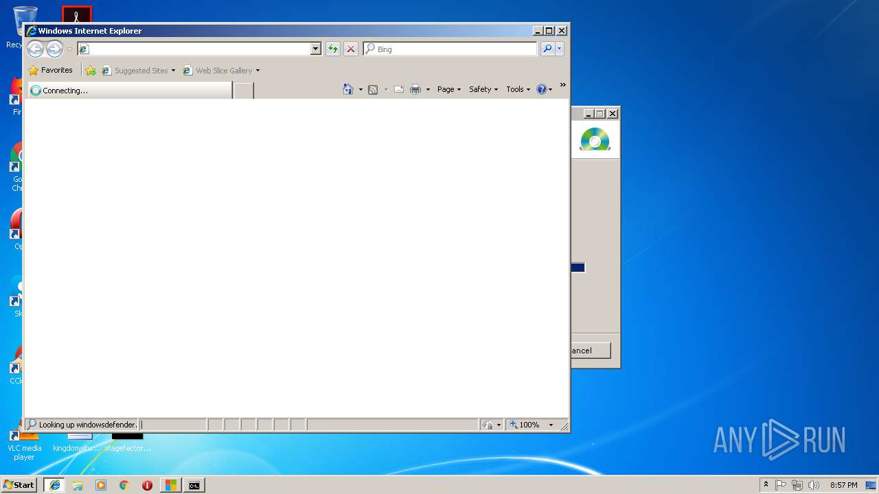The height and width of the screenshot is (494, 879).
Task: Print the page with the printer icon
Action: [x=415, y=89]
